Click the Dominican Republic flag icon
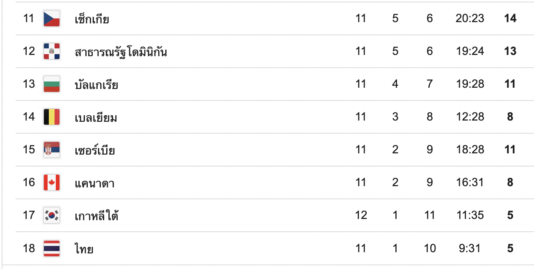Screen dimensions: 534x269 pyautogui.click(x=52, y=51)
